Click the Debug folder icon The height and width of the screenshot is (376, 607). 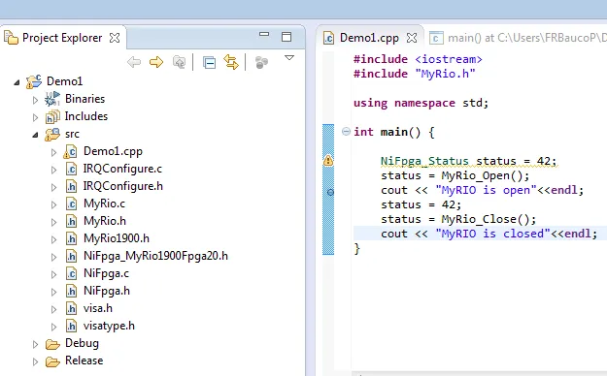pyautogui.click(x=52, y=344)
